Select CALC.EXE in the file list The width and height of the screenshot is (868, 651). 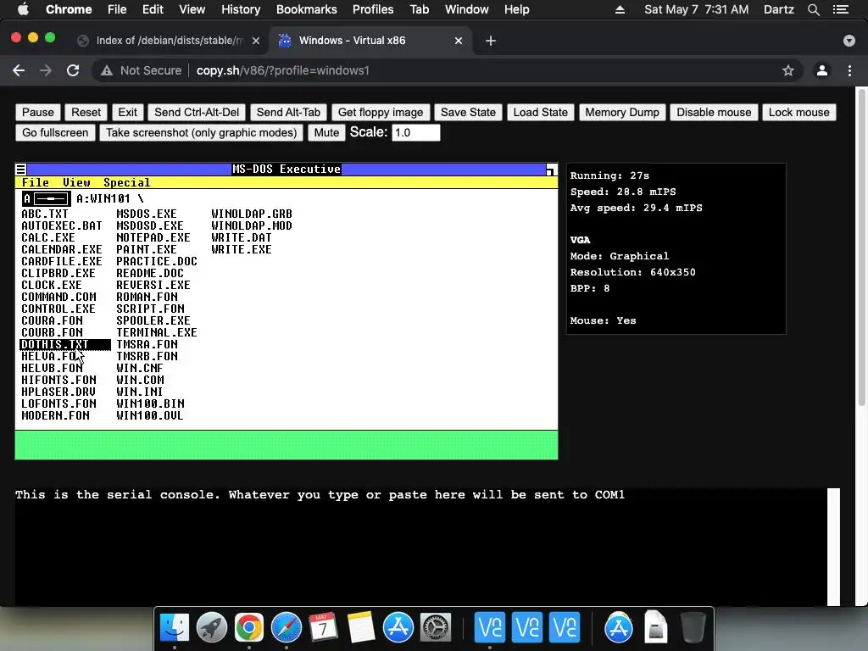coord(48,237)
